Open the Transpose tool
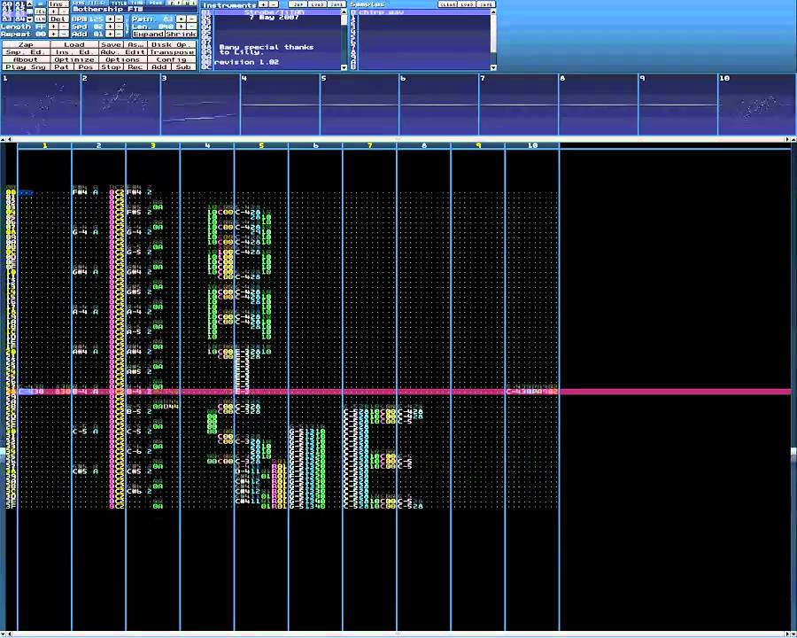 click(x=172, y=52)
